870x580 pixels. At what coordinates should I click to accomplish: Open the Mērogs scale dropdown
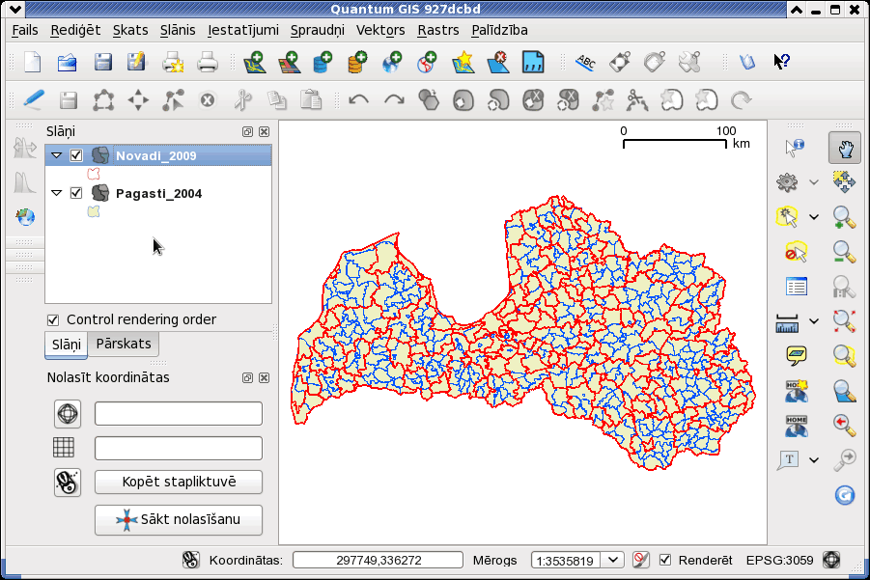[x=612, y=560]
